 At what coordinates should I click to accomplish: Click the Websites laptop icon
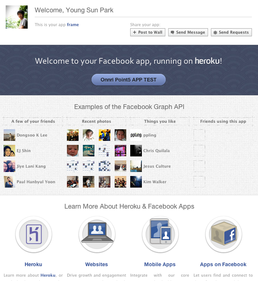coord(97,235)
